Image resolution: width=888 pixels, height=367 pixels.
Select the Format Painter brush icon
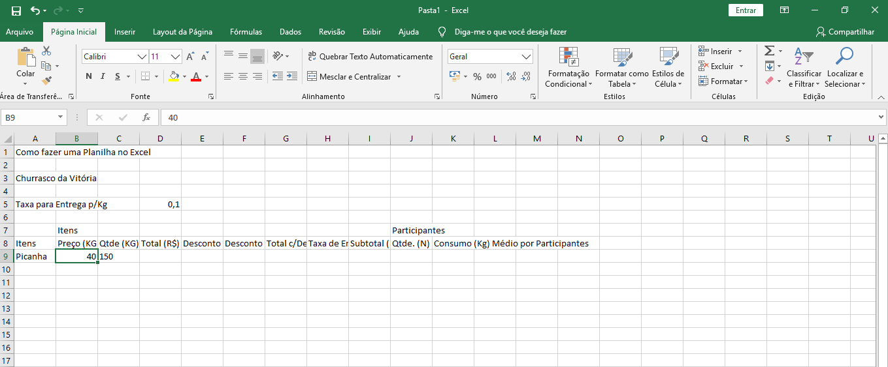tap(46, 81)
